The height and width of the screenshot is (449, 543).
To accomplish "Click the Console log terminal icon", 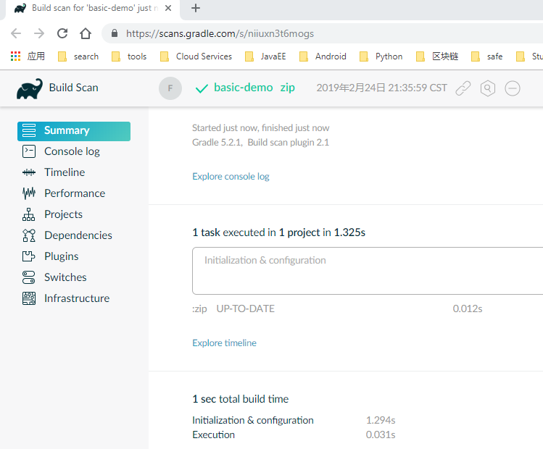I will click(x=29, y=151).
